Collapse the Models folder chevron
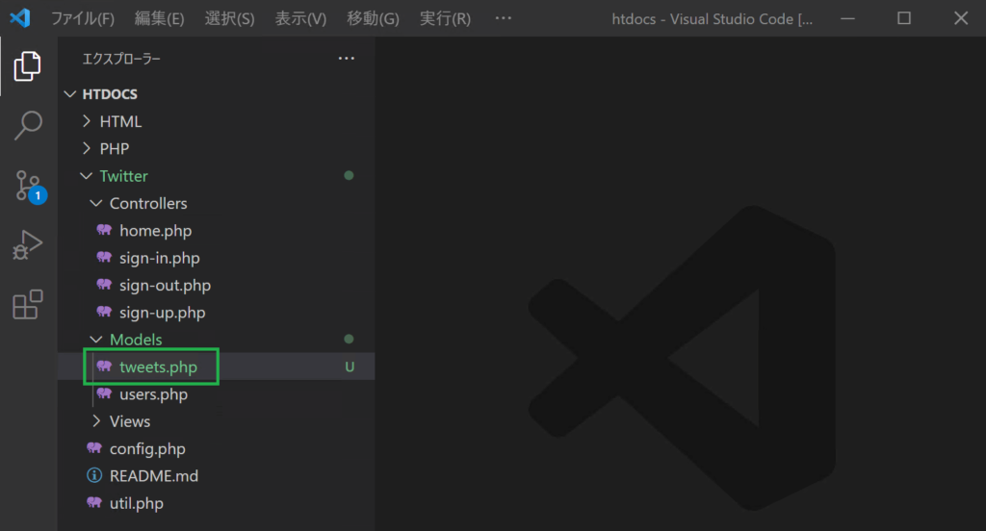Viewport: 986px width, 531px height. (96, 340)
